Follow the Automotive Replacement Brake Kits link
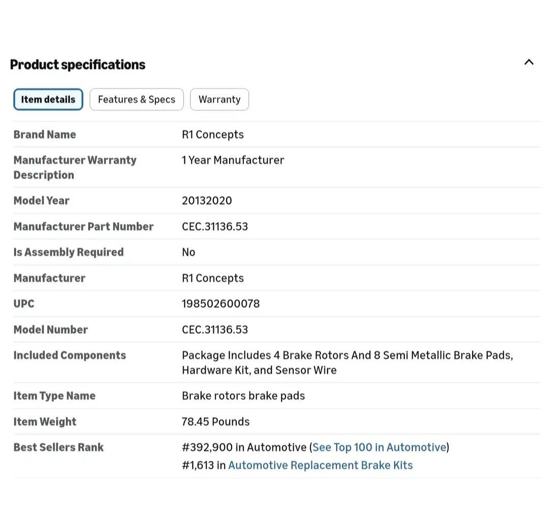 pyautogui.click(x=320, y=465)
